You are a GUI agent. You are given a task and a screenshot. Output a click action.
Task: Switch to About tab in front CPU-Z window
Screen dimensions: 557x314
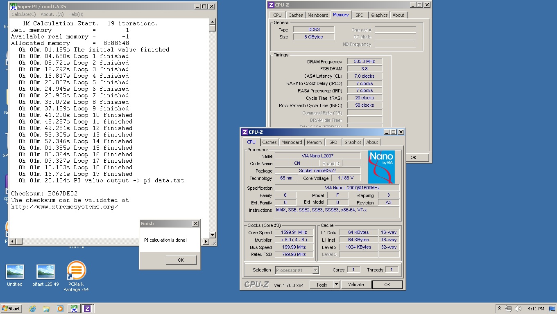click(x=372, y=142)
